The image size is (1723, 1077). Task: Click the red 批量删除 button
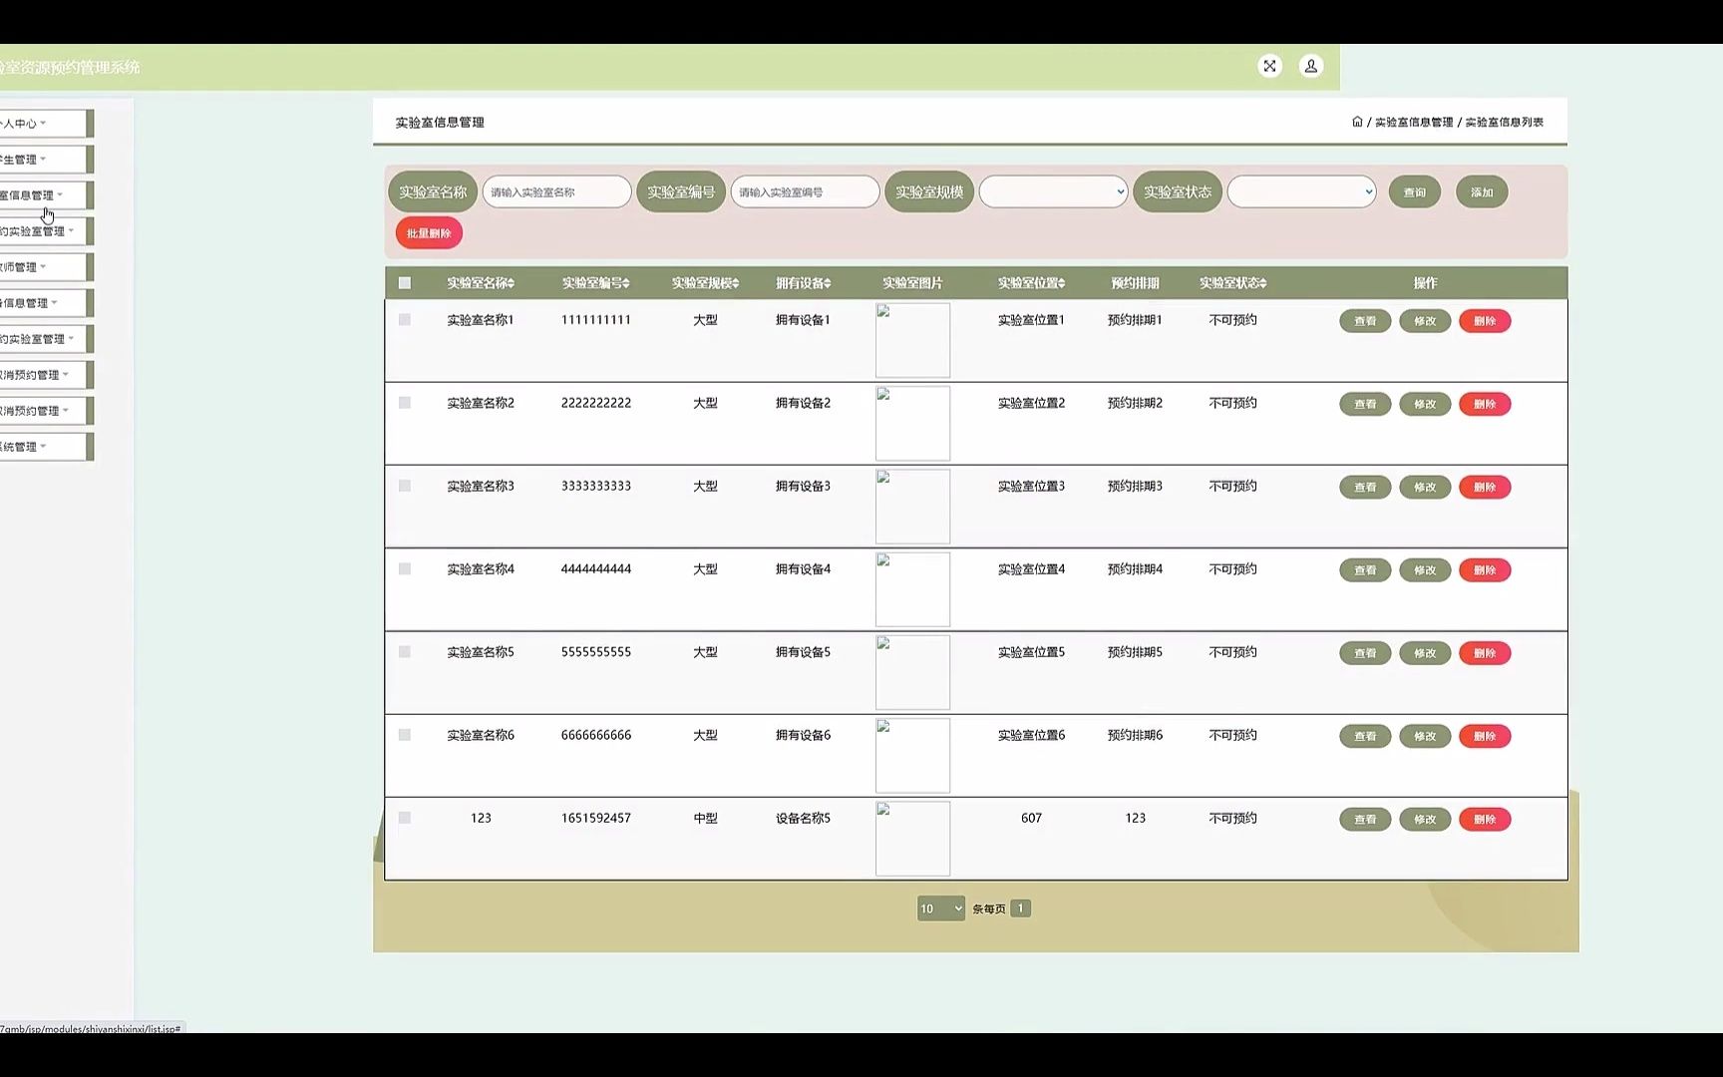429,233
